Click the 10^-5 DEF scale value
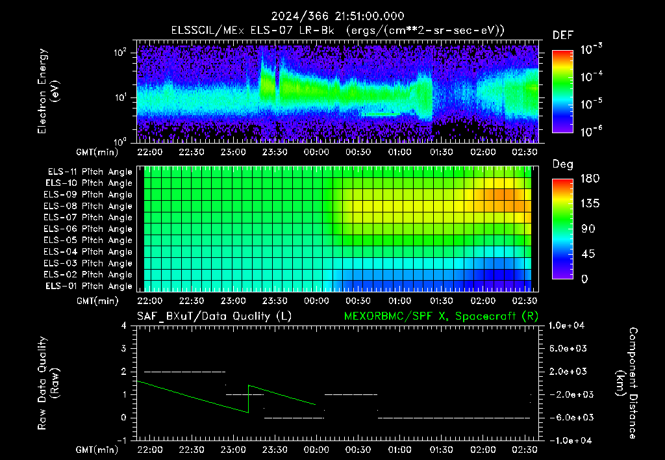 pos(591,103)
